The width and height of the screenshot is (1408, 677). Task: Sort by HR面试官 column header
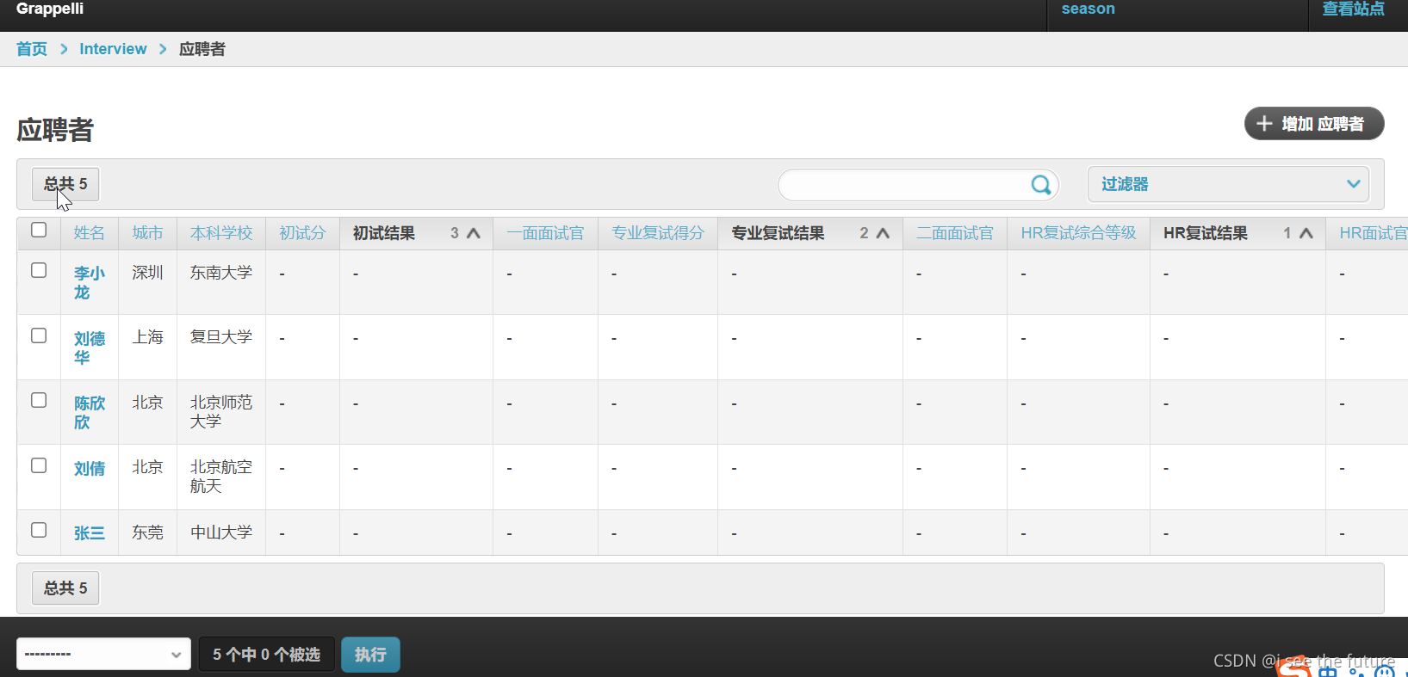1373,233
